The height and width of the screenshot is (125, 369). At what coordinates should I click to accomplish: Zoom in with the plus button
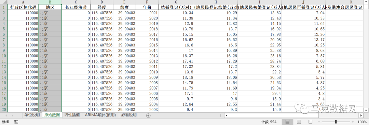(353, 122)
